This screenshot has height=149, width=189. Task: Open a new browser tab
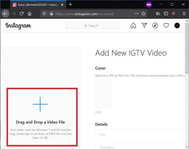pos(70,5)
